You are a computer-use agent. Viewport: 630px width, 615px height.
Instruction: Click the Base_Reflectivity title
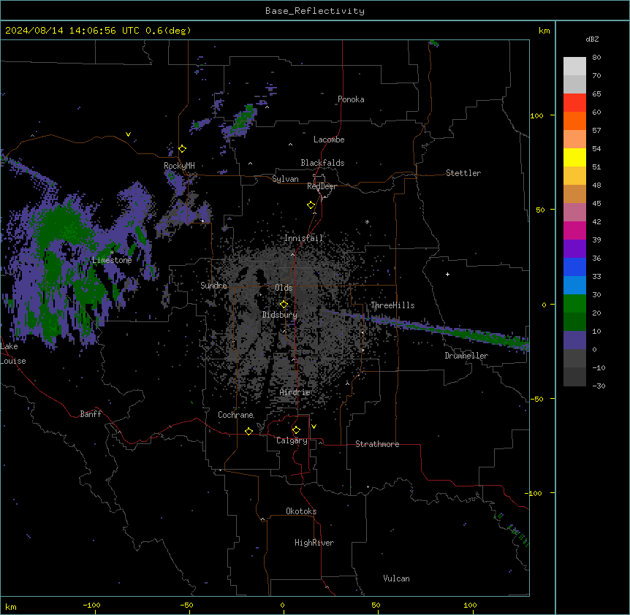[315, 11]
